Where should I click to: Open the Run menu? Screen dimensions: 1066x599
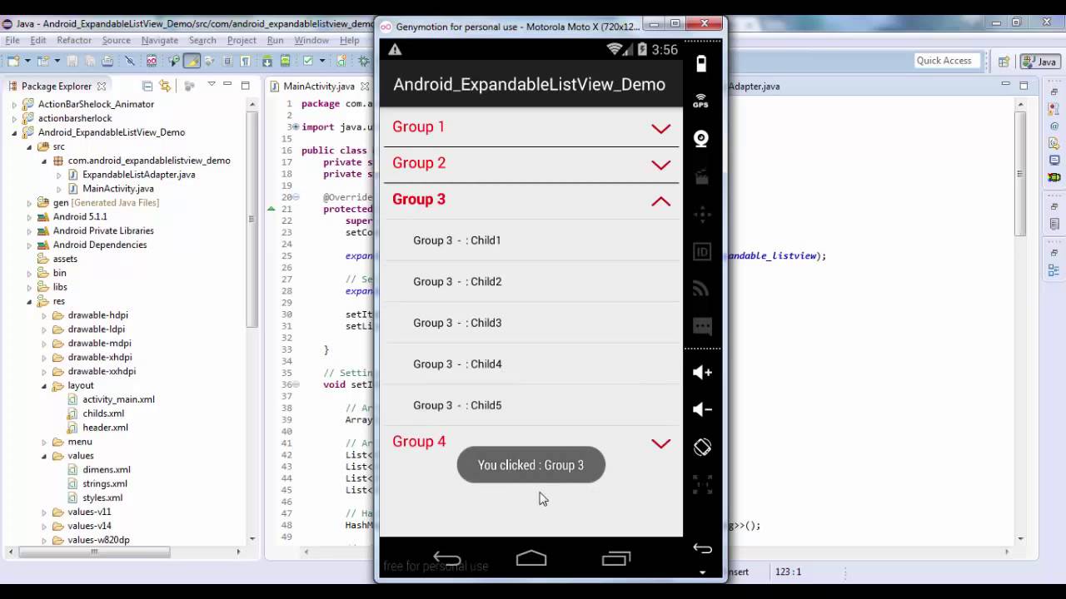pyautogui.click(x=276, y=40)
